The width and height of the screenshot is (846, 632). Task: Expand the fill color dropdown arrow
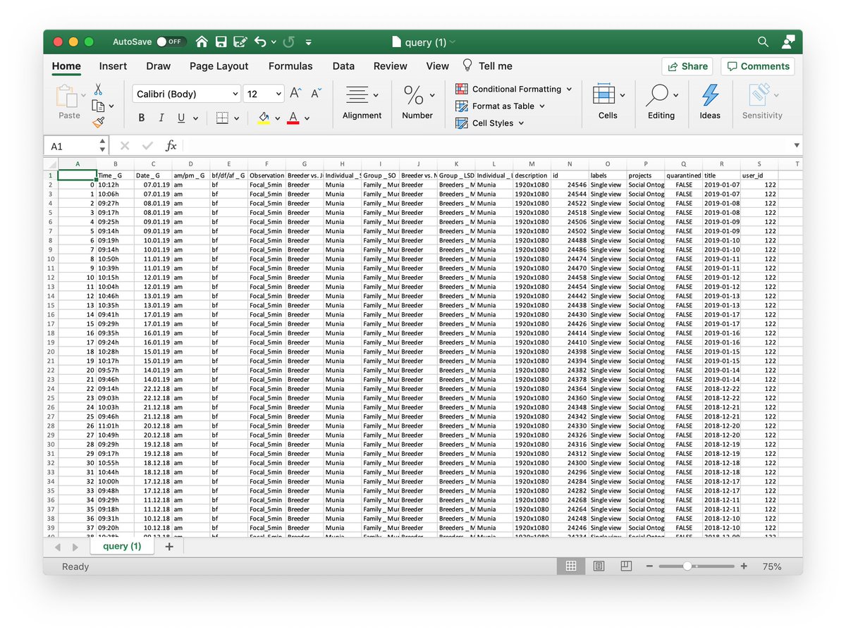tap(277, 118)
